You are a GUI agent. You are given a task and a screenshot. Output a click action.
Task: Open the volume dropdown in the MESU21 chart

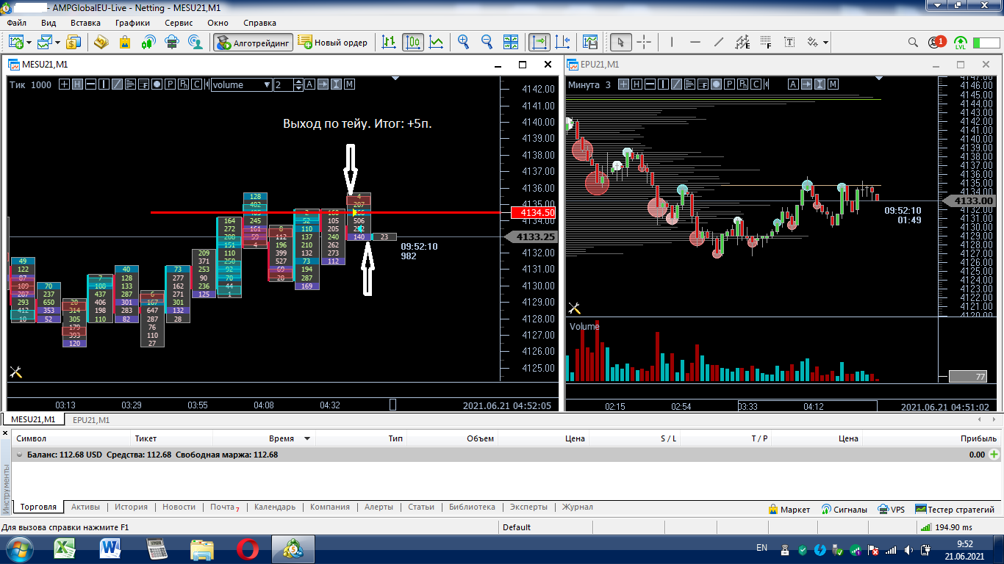pos(242,84)
